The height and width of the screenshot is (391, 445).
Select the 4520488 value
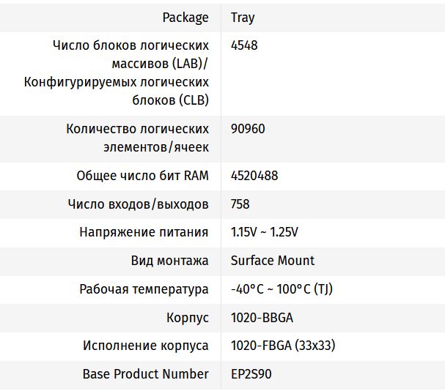(x=254, y=176)
